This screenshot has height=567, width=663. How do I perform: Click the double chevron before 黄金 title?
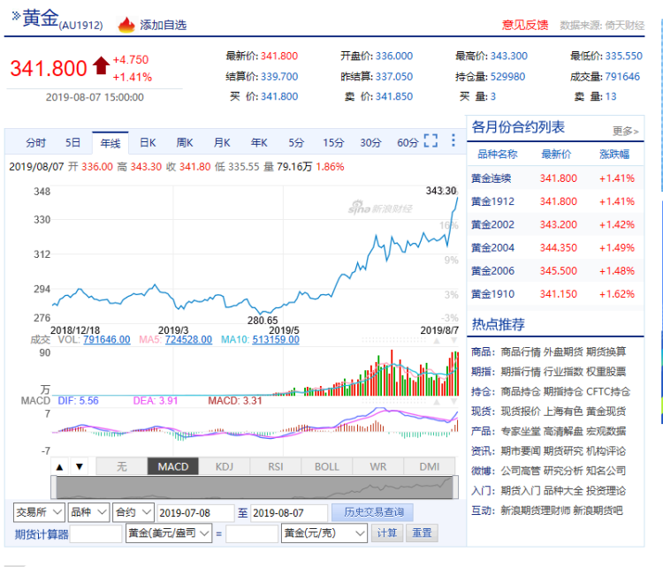[15, 16]
